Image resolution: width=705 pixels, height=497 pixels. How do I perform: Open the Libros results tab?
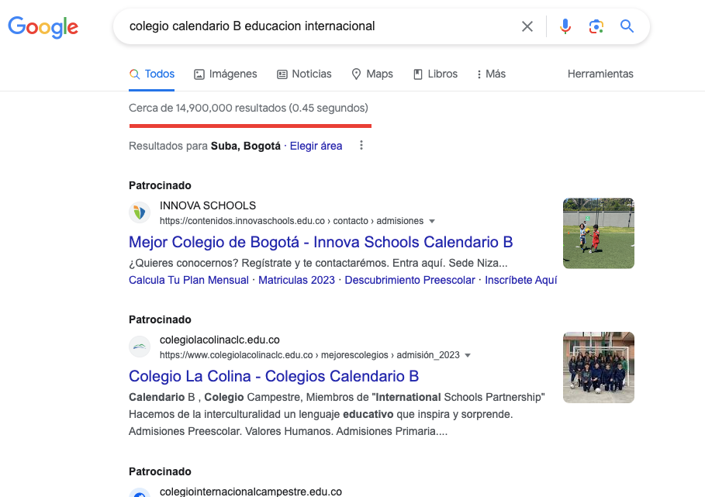click(x=435, y=74)
